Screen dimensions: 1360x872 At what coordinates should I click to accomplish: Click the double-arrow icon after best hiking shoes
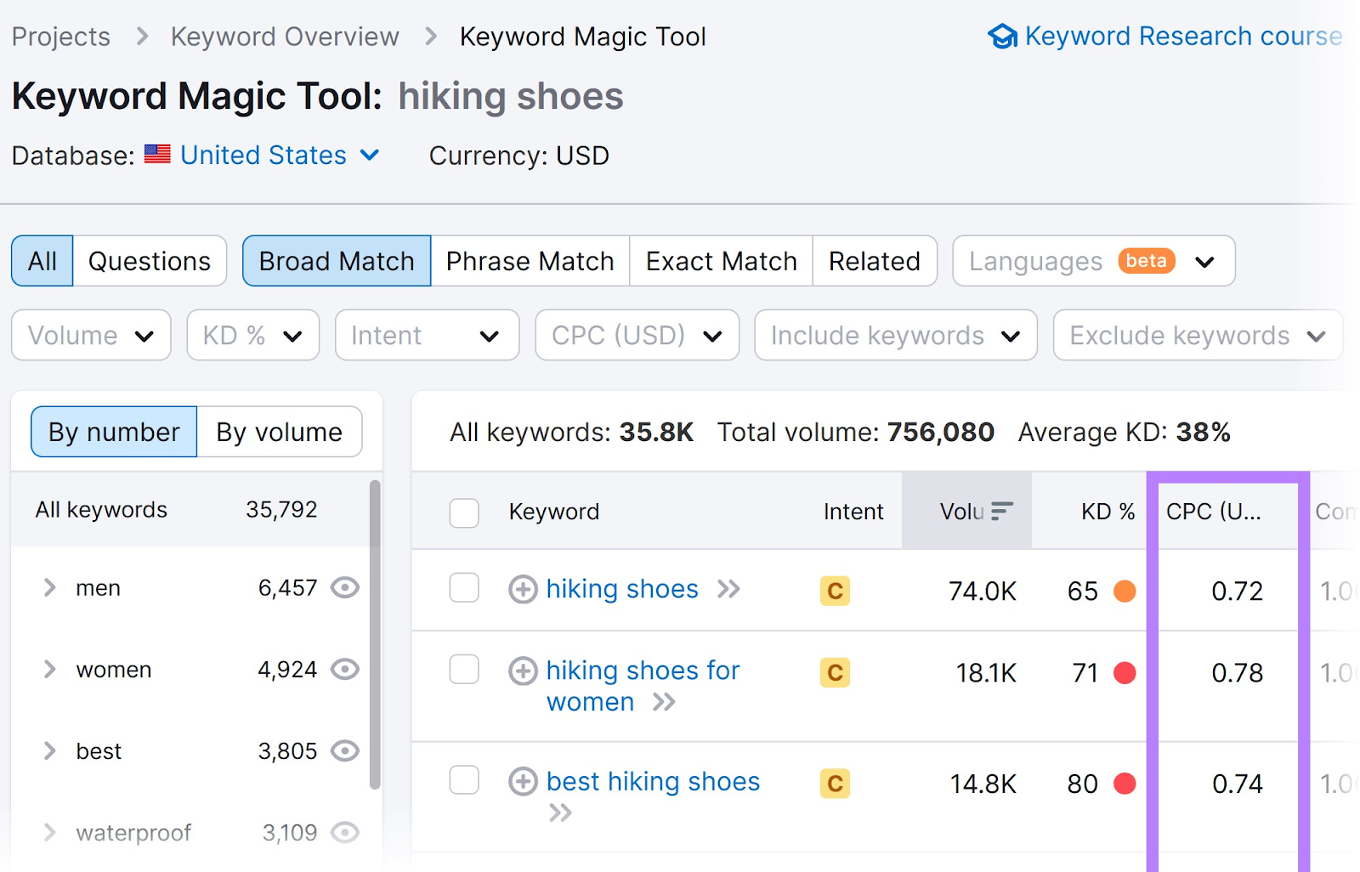[x=560, y=813]
